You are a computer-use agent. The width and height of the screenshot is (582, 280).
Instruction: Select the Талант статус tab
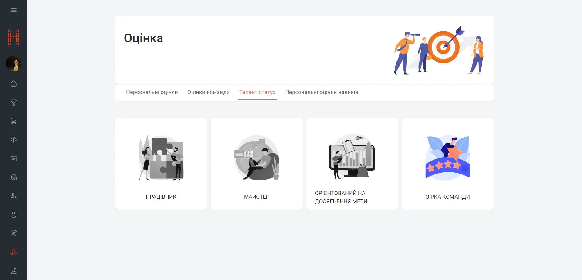257,92
